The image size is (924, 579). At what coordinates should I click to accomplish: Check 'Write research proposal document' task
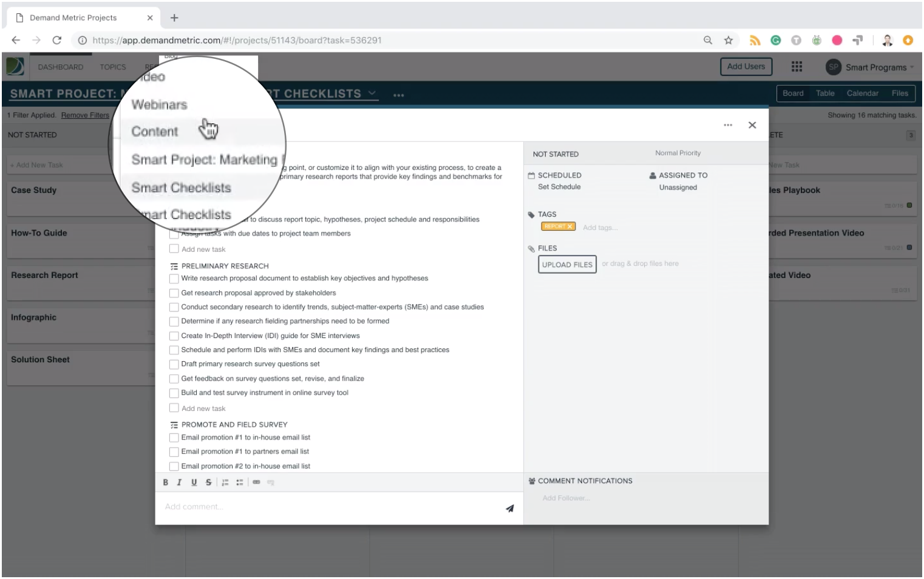[x=174, y=279]
